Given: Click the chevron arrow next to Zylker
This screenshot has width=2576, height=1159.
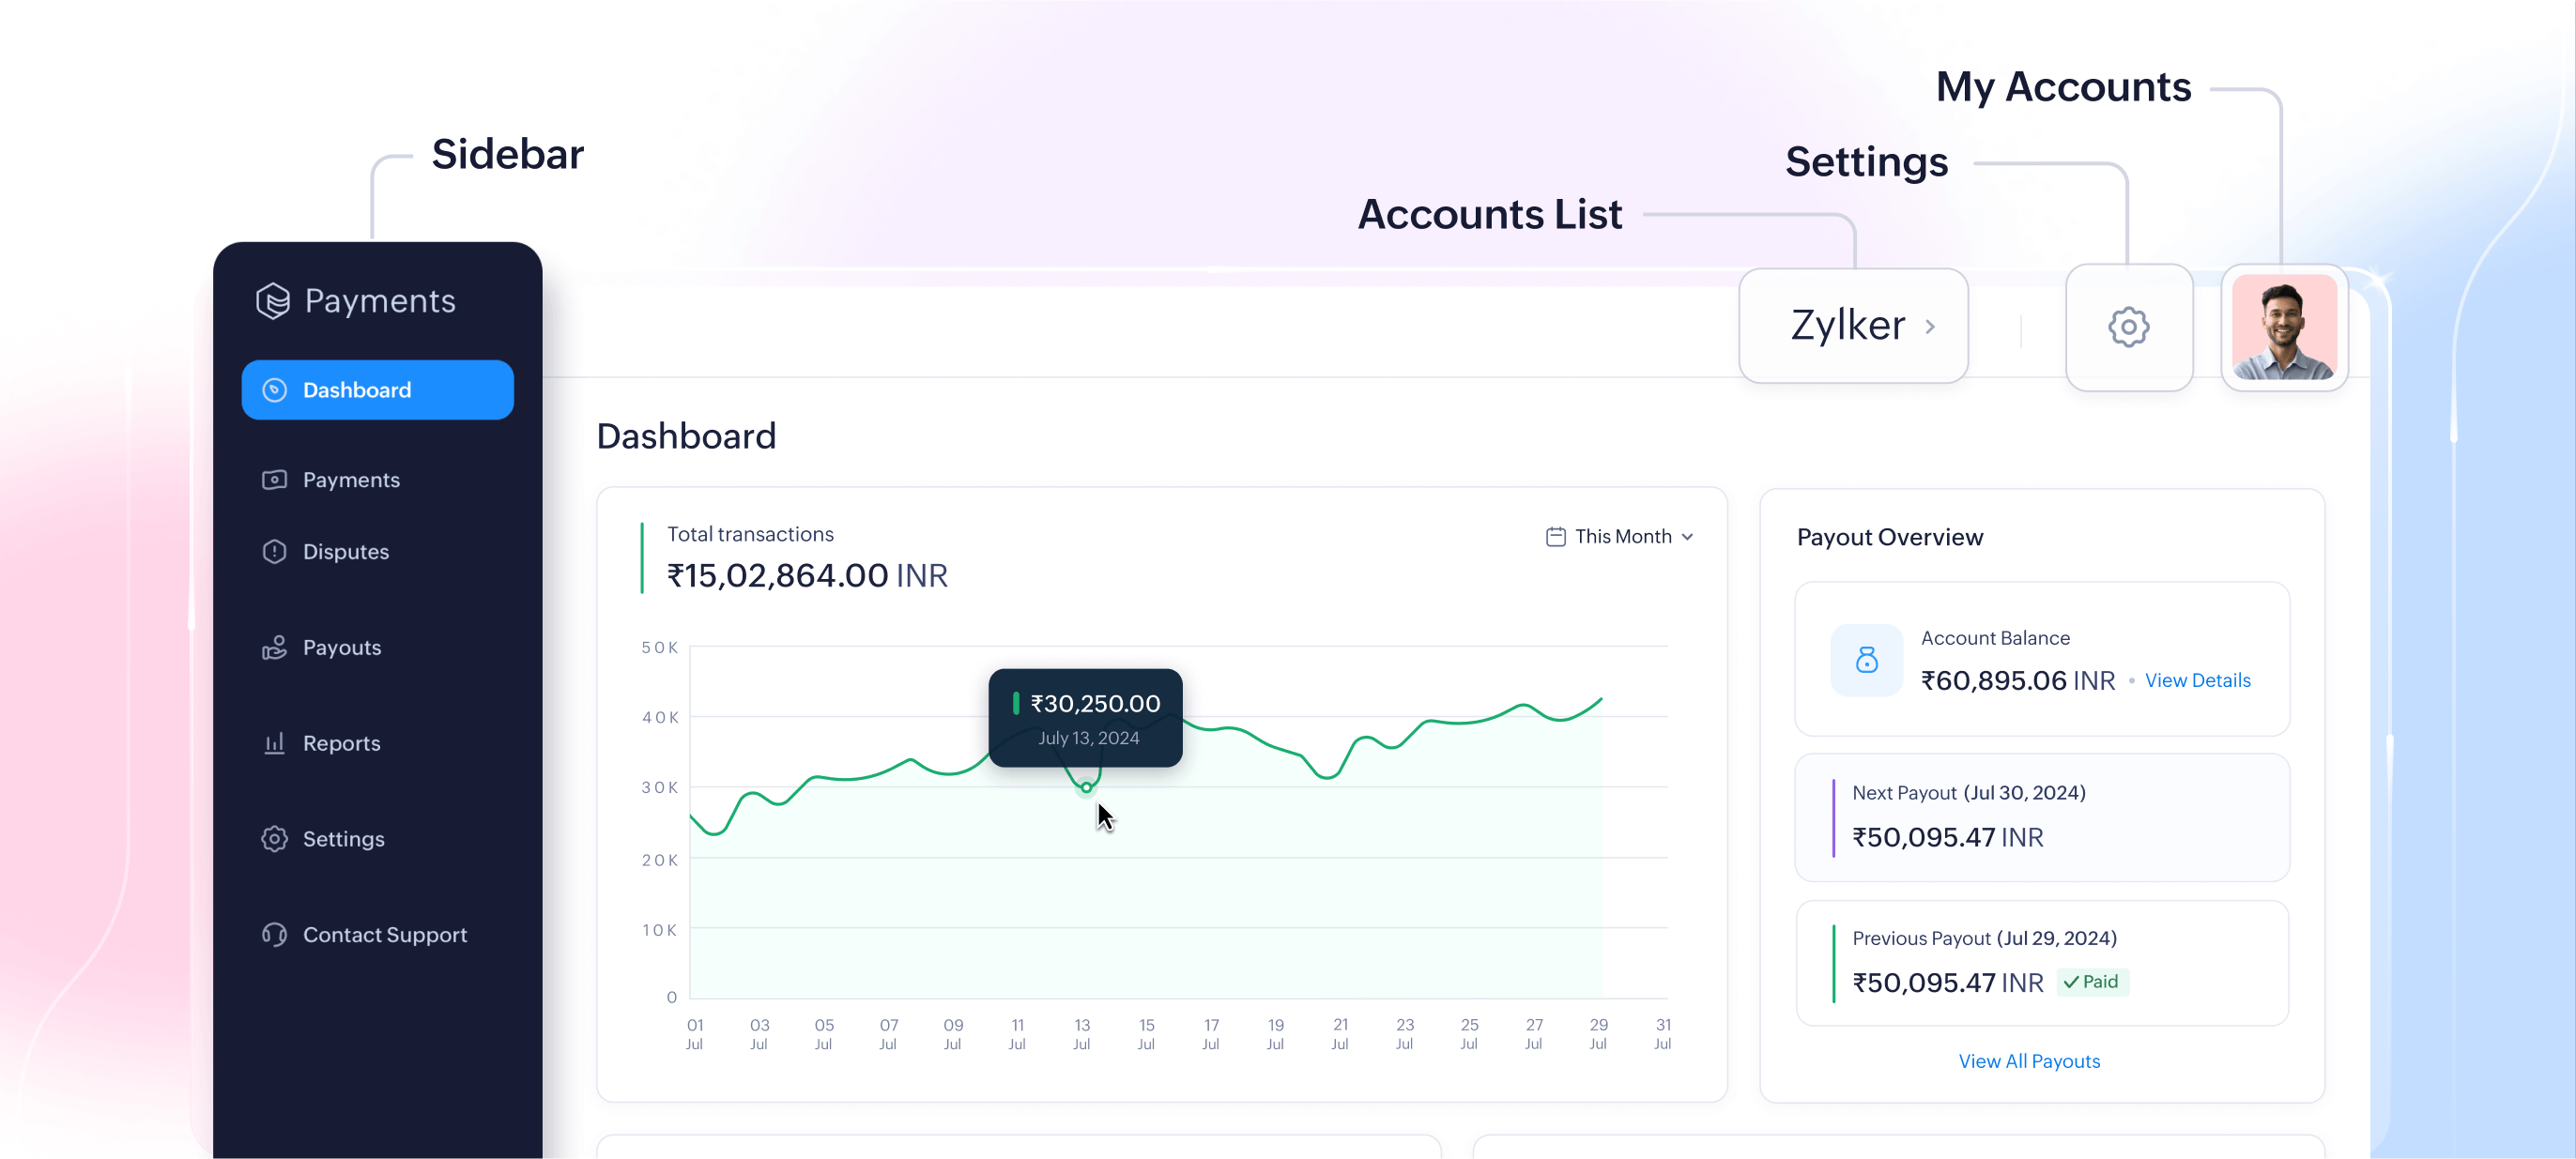Looking at the screenshot, I should point(1930,327).
